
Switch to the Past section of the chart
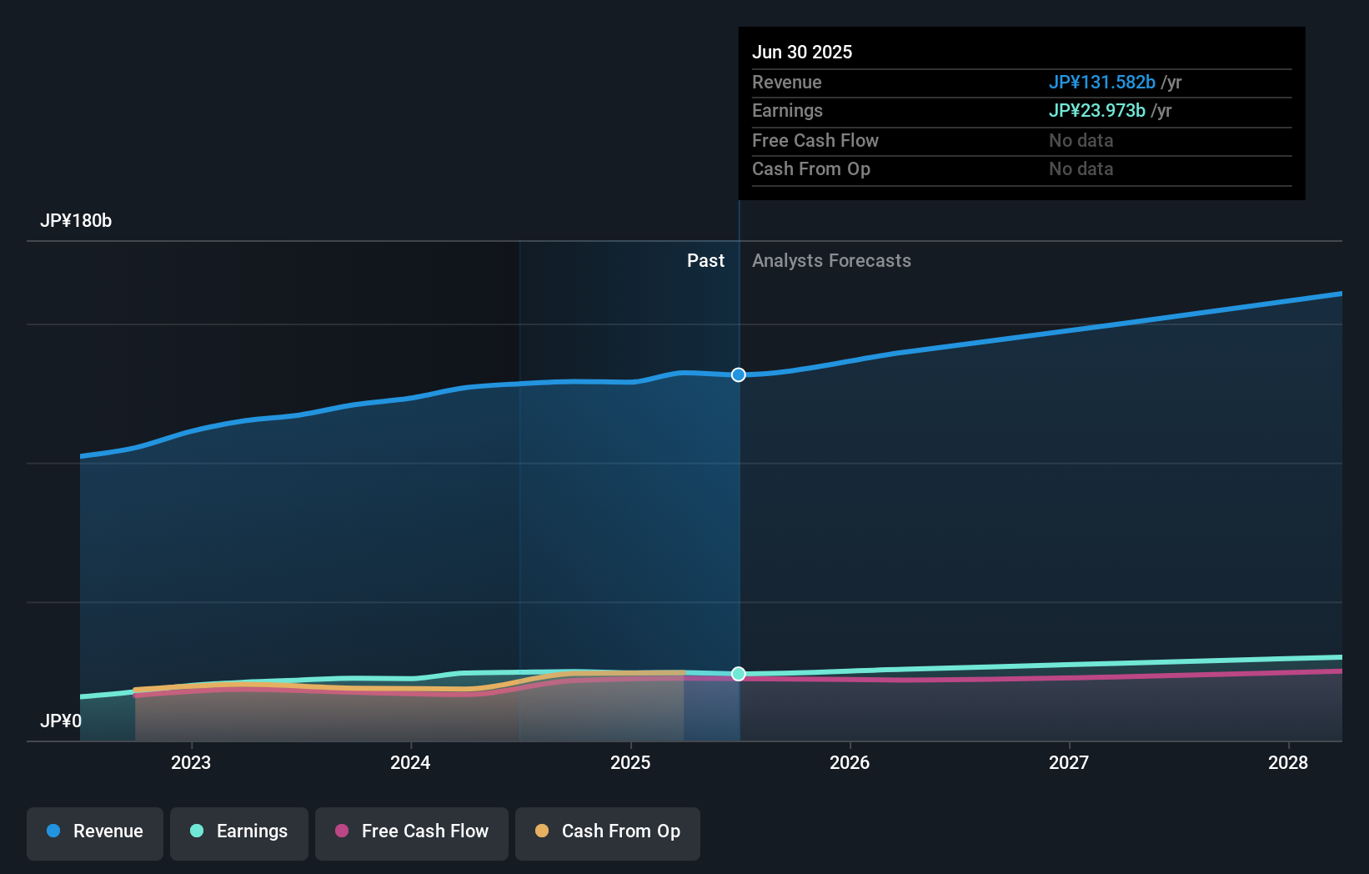(x=706, y=261)
